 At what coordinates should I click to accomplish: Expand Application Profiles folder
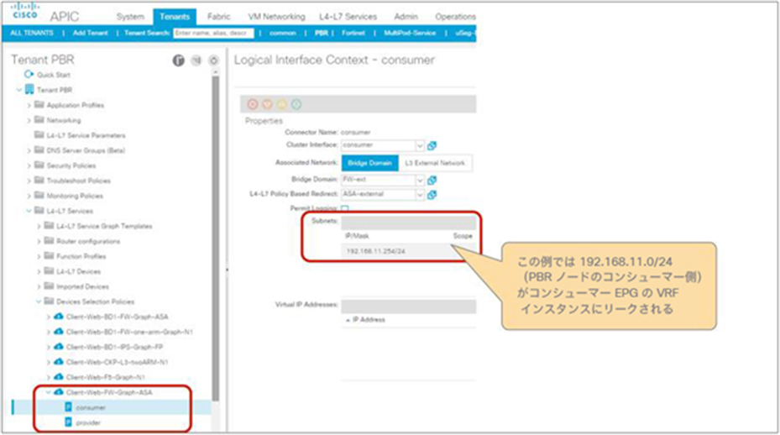tap(29, 105)
